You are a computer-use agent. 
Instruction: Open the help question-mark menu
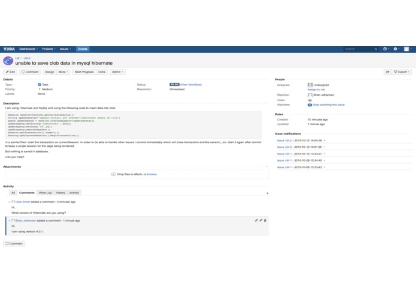point(386,49)
